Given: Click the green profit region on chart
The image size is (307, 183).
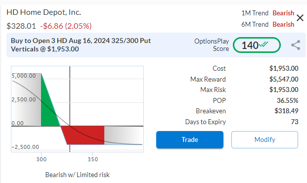Looking at the screenshot, I should [48, 110].
